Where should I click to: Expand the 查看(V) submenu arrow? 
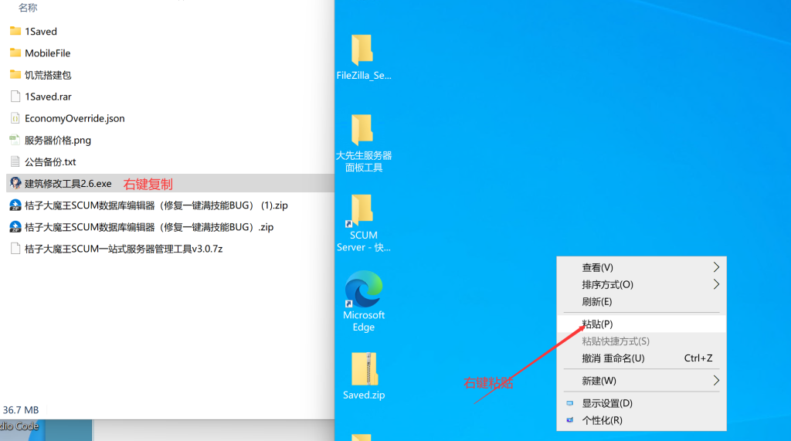[x=716, y=267]
